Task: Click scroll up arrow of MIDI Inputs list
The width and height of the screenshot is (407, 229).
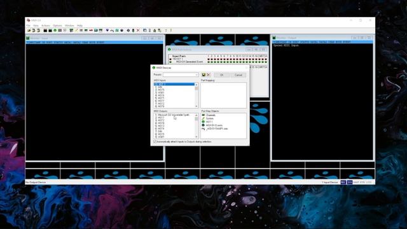Action: (x=197, y=85)
